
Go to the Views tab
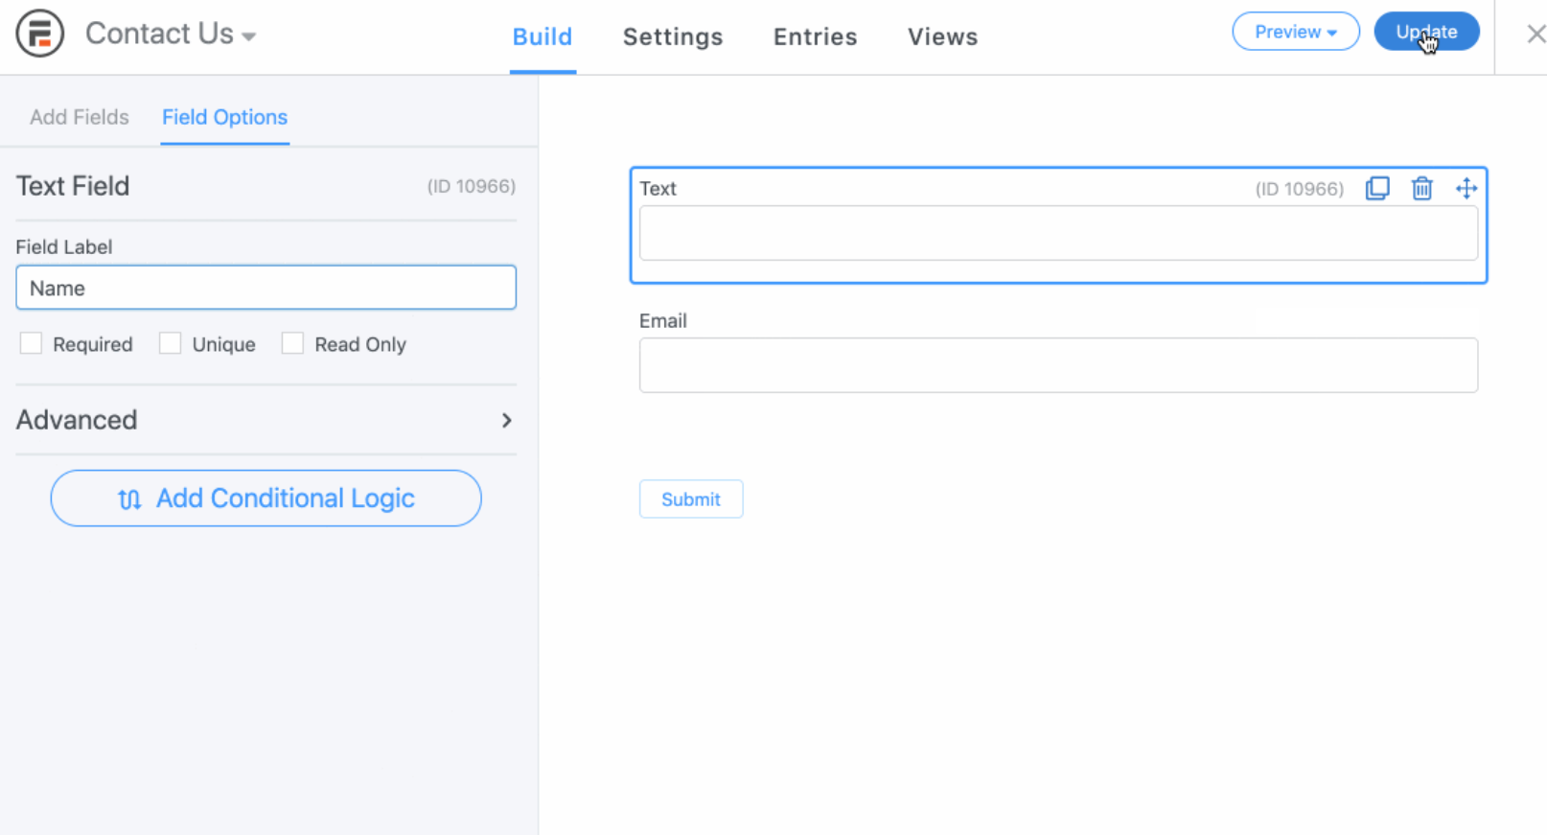pyautogui.click(x=942, y=36)
